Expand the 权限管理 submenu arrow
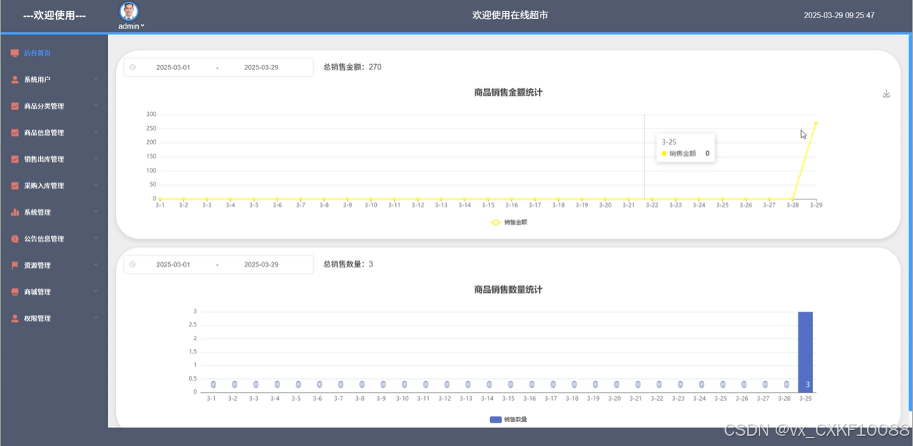This screenshot has width=913, height=446. tap(96, 318)
